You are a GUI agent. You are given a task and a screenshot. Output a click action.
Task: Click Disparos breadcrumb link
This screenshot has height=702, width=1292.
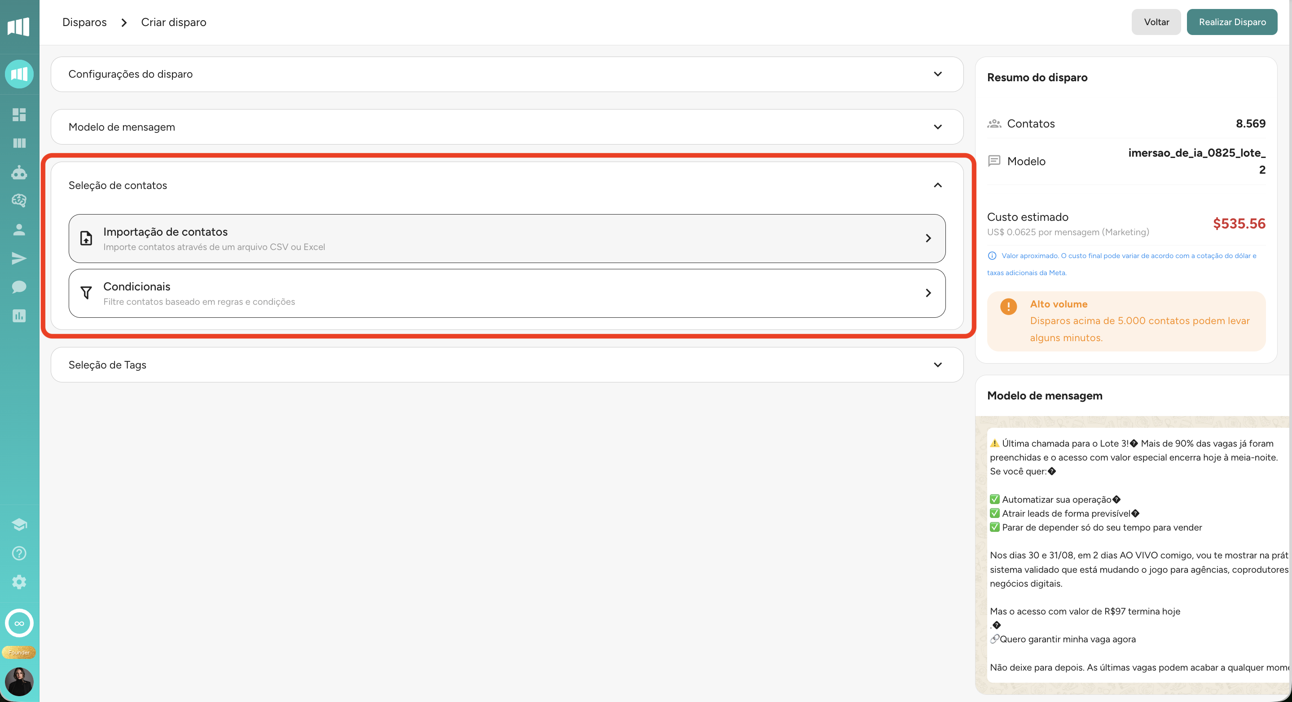tap(84, 22)
